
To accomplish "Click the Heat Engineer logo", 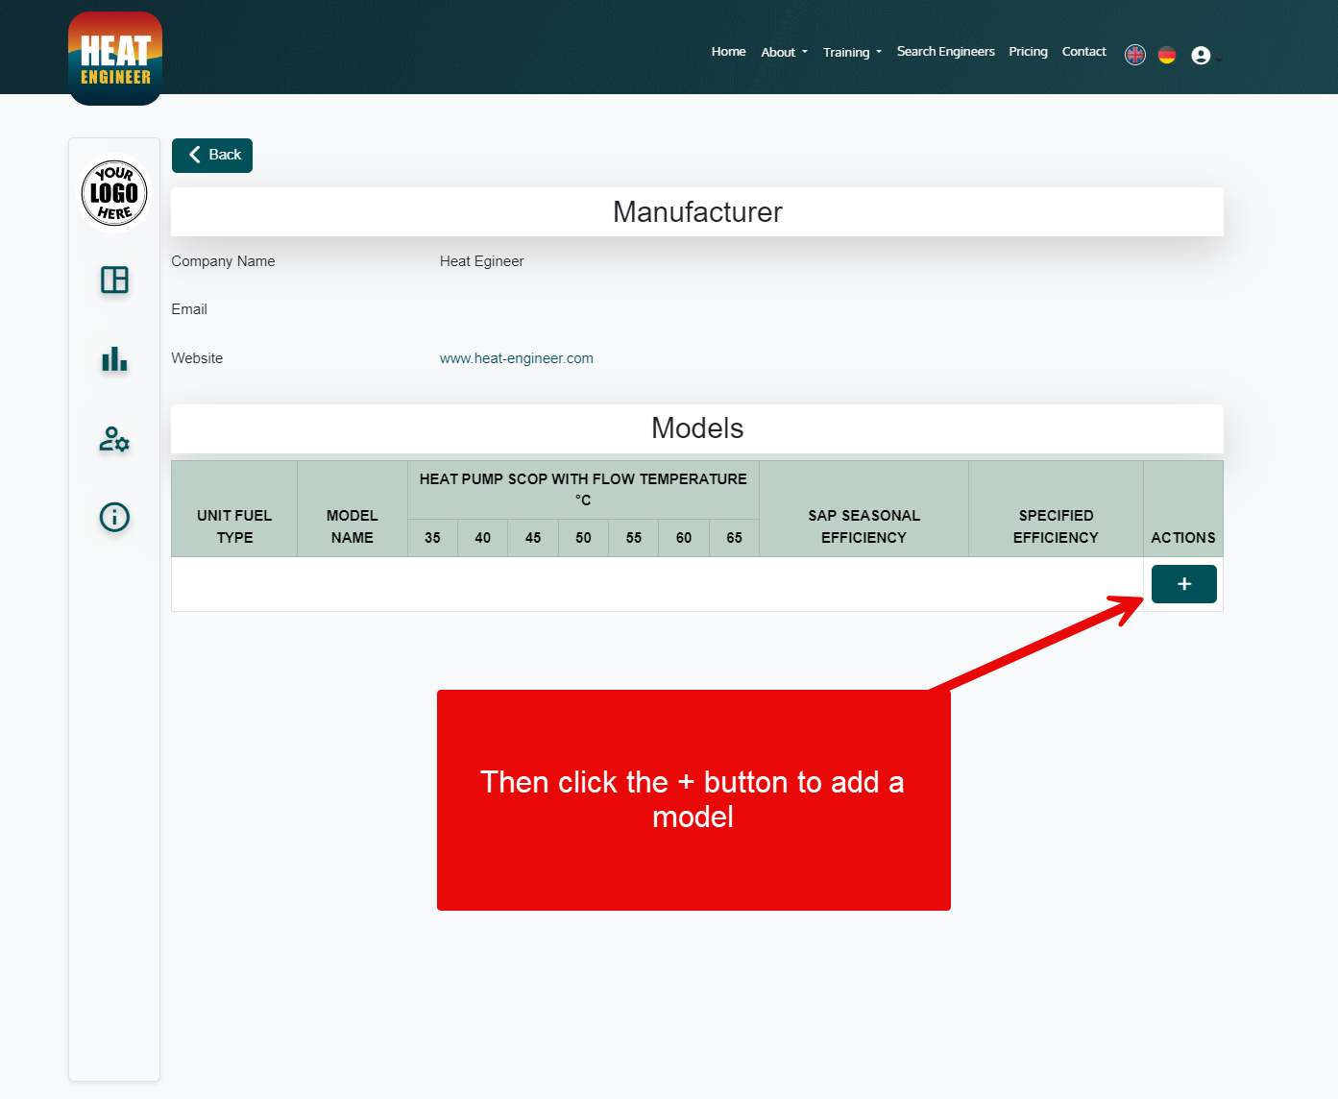I will point(114,58).
